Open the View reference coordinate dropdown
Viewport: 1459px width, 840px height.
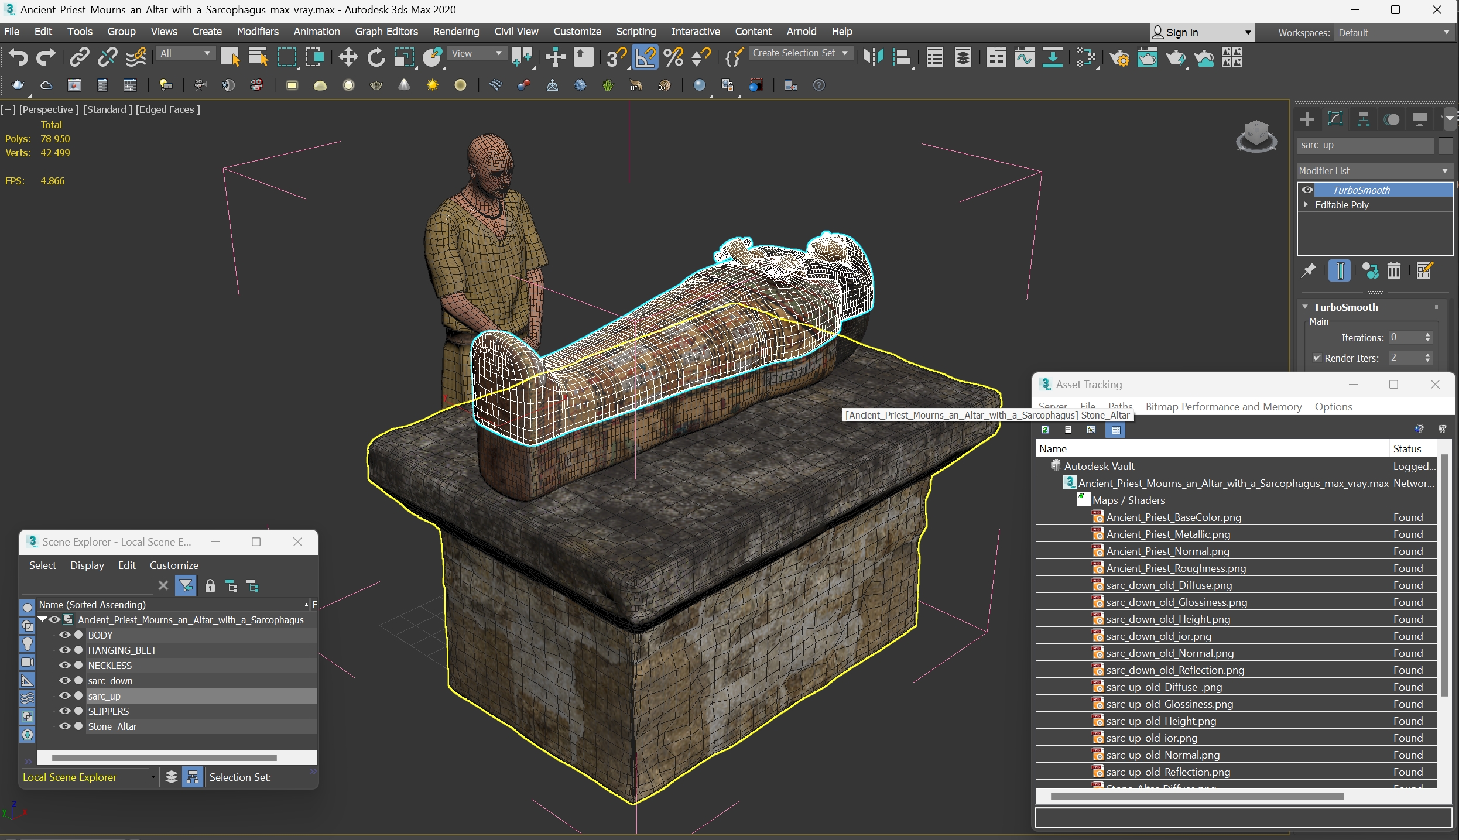pos(477,53)
